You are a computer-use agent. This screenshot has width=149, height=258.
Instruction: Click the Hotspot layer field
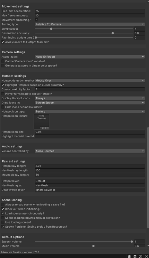pos(90,181)
